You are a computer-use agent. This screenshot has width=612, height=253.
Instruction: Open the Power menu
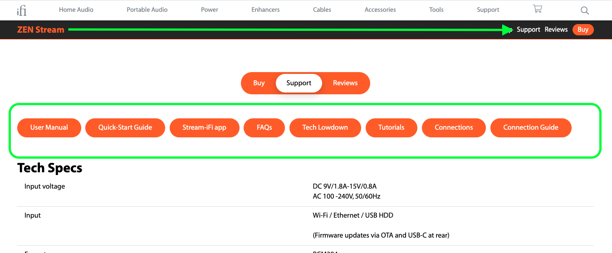tap(210, 10)
